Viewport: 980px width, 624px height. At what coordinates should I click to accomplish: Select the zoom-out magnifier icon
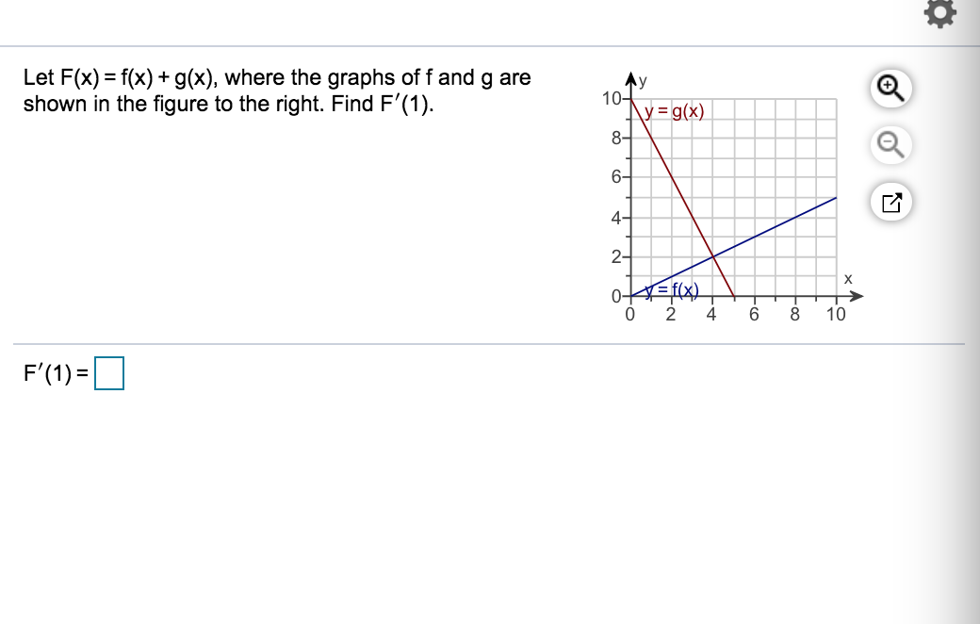[890, 144]
